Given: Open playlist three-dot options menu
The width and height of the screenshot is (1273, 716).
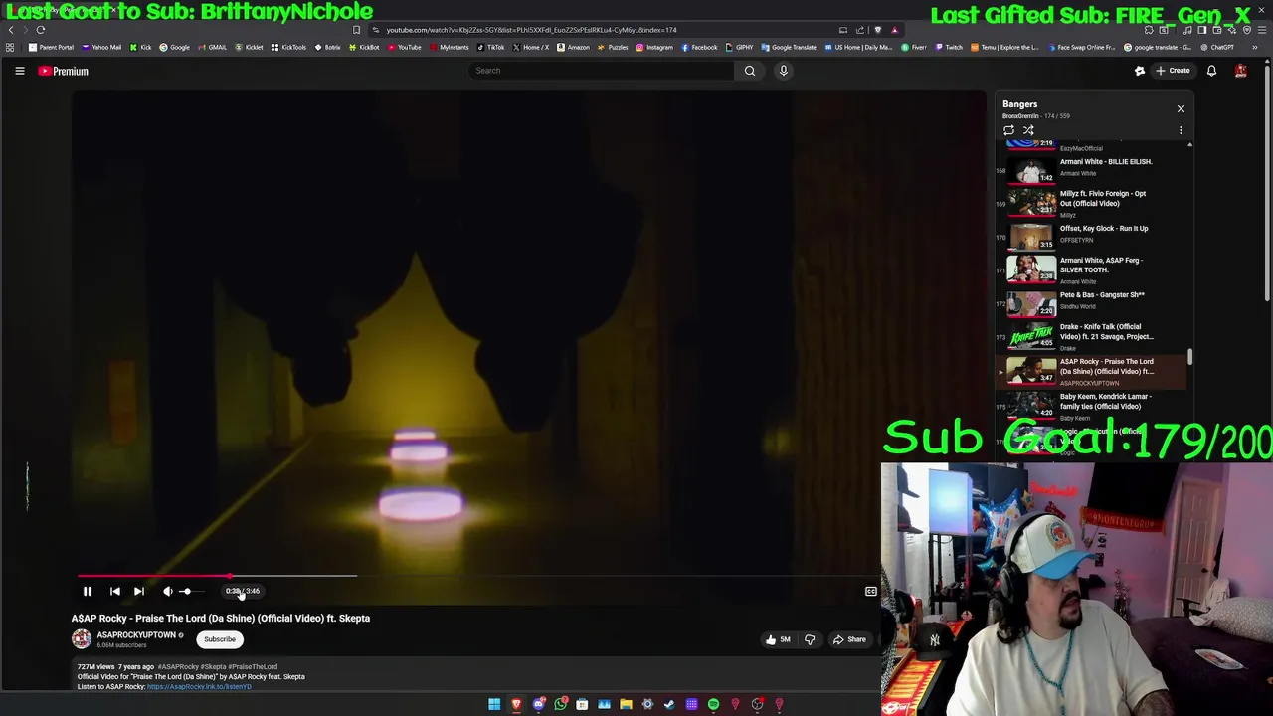Looking at the screenshot, I should [1181, 130].
